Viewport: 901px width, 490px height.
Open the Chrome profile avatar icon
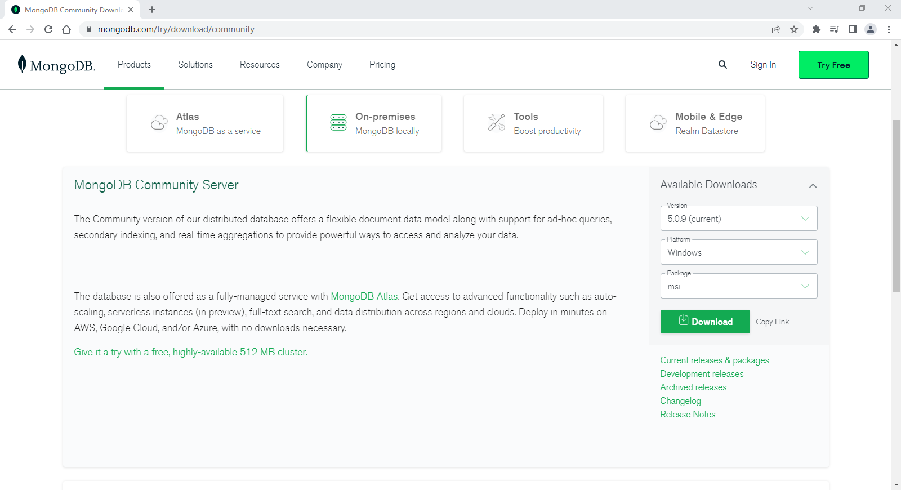870,29
